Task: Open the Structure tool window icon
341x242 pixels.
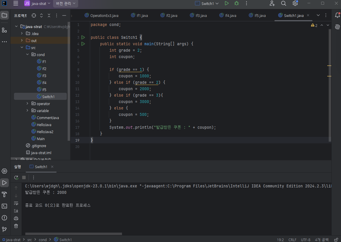Action: click(4, 30)
